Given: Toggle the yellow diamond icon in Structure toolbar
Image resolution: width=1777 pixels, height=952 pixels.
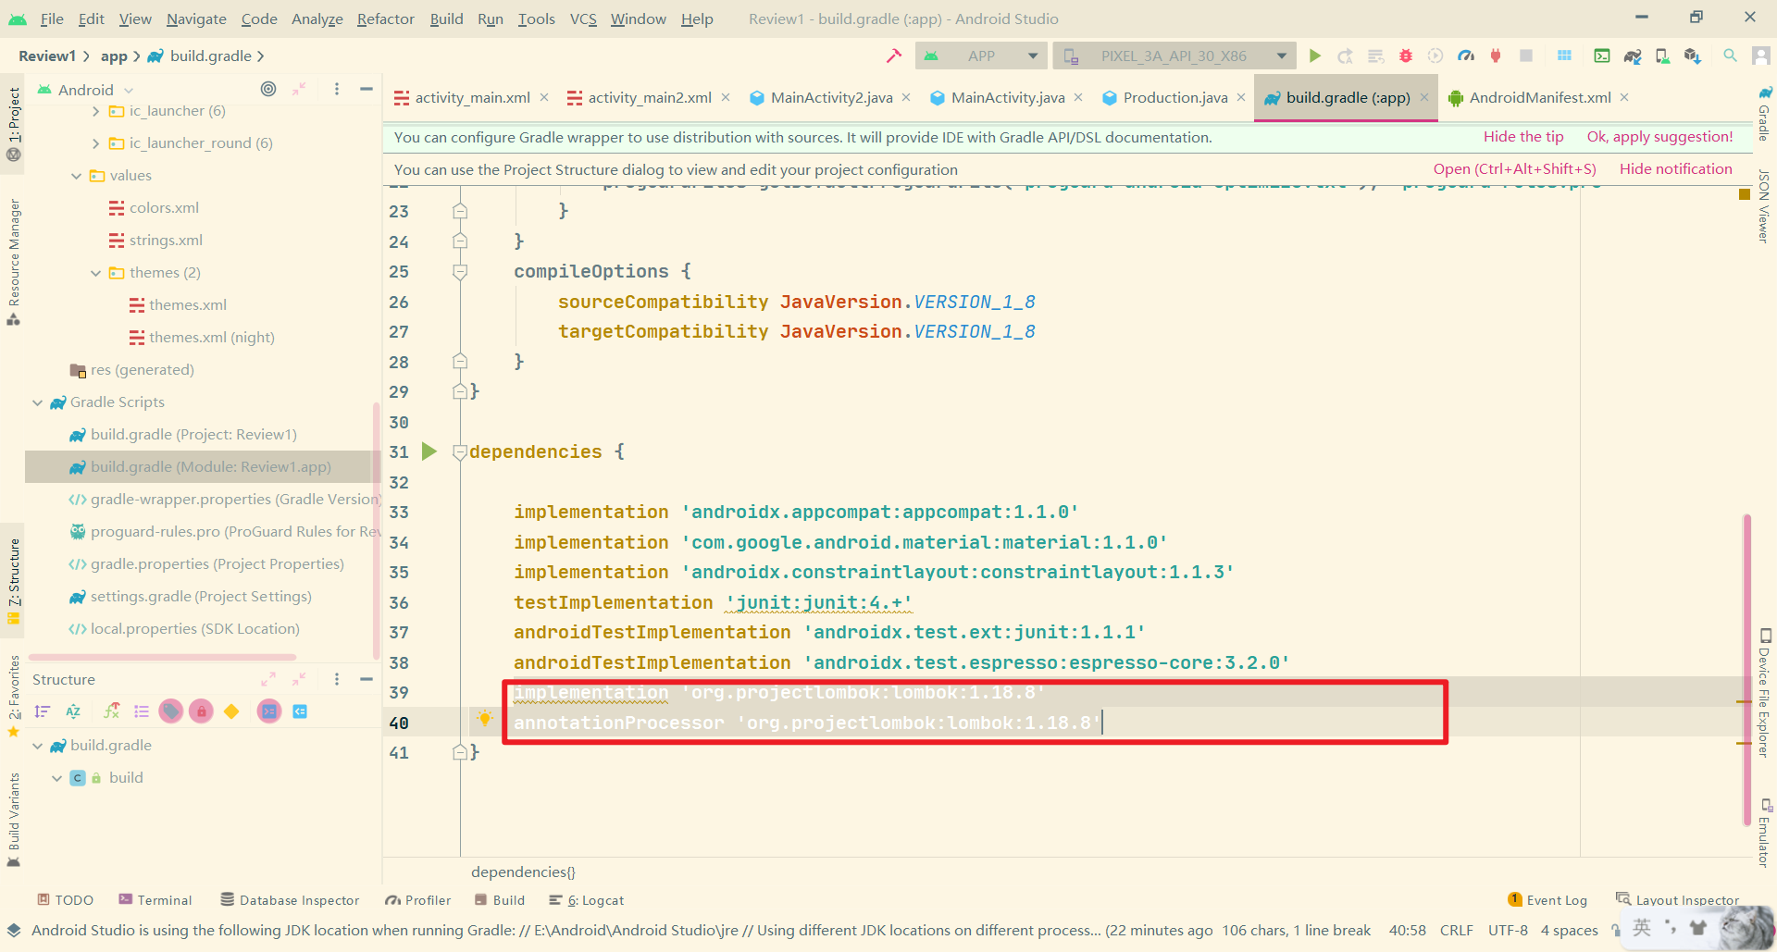Looking at the screenshot, I should coord(231,711).
